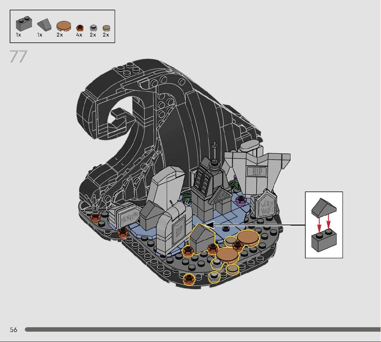Click the page number 56
381x342 pixels.
[14, 330]
